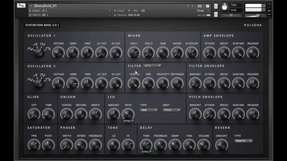Click the Glide TIME knob
This screenshot has width=287, height=161.
pyautogui.click(x=48, y=114)
